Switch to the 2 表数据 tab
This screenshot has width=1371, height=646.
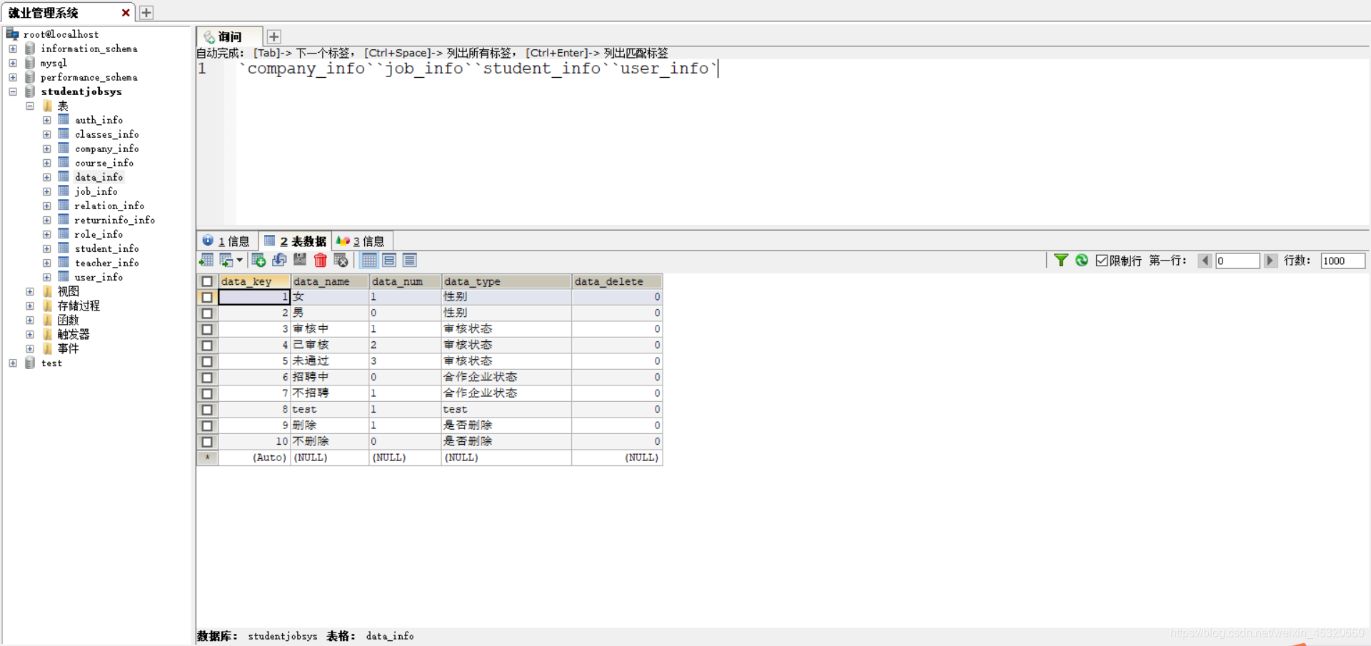coord(295,241)
